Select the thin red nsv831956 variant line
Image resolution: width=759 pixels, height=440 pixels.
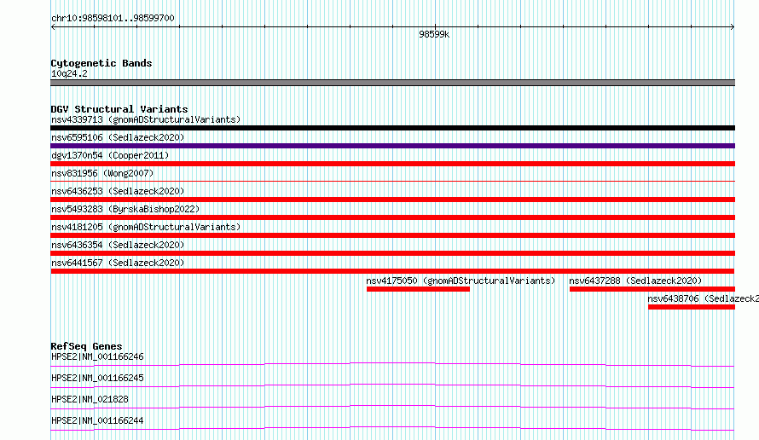coord(392,181)
